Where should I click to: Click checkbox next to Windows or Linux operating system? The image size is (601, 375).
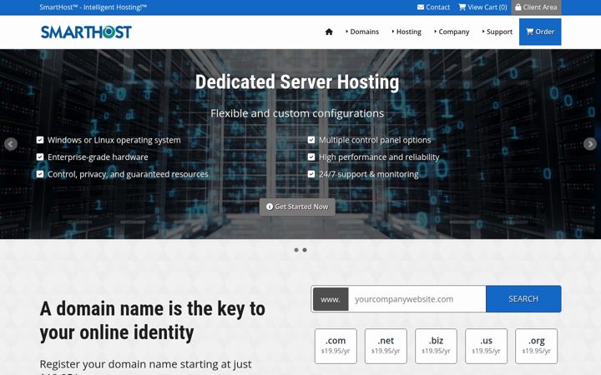[40, 140]
